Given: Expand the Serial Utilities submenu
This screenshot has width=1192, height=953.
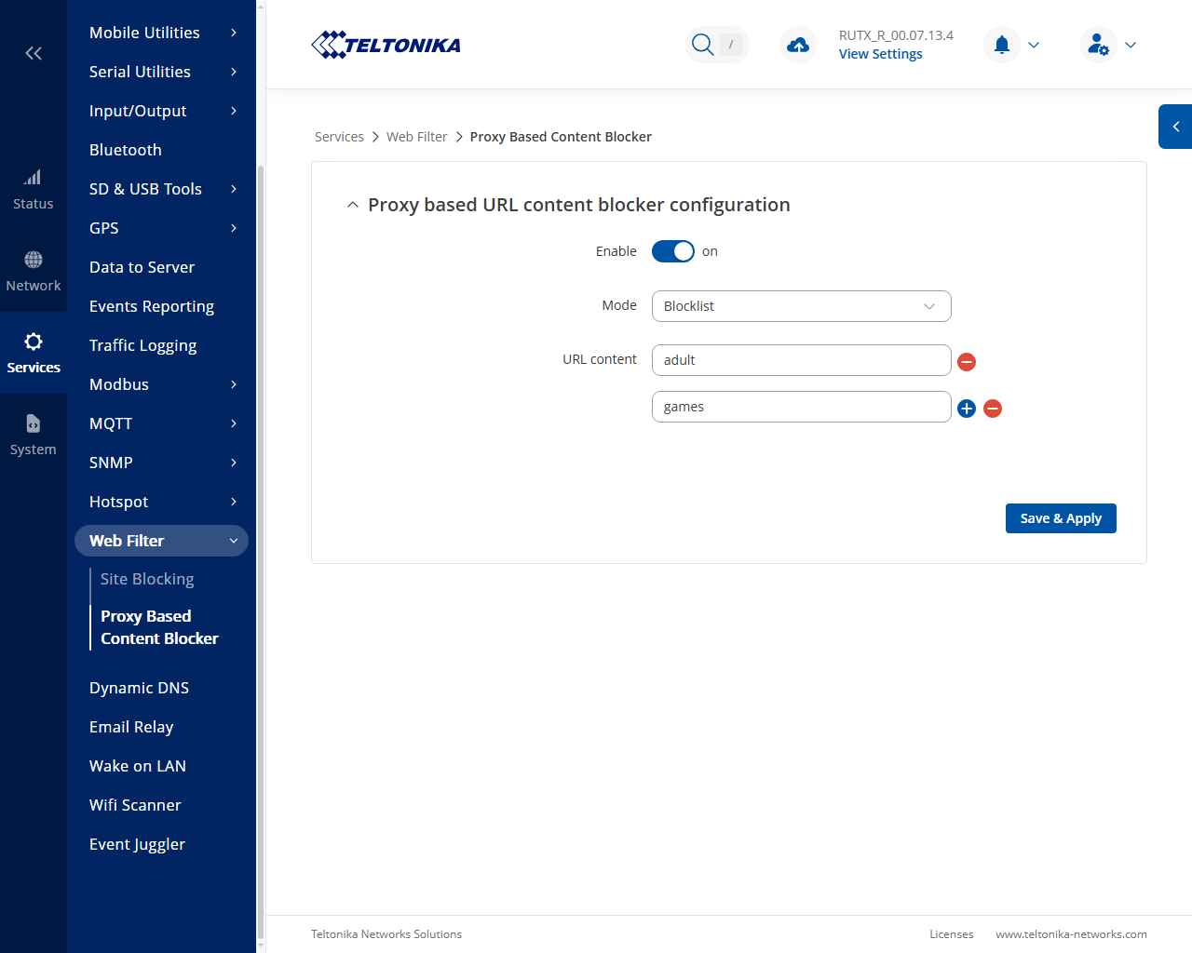Looking at the screenshot, I should (162, 72).
